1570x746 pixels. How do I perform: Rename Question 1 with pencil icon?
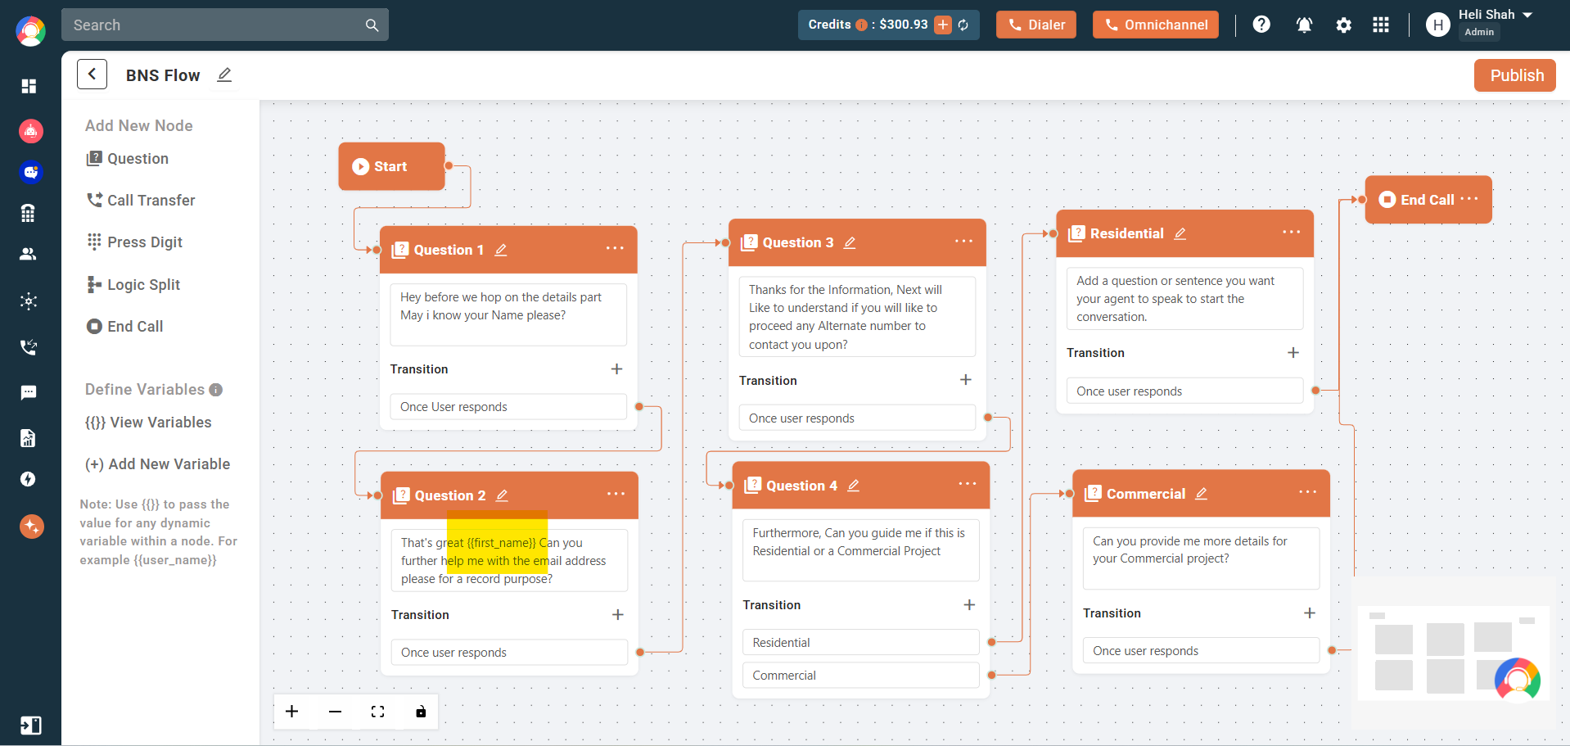coord(501,250)
